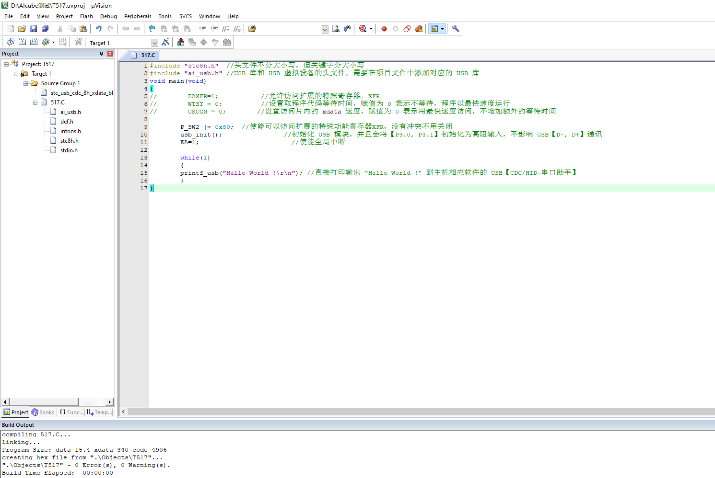Open Find in Files icon

pos(252,29)
